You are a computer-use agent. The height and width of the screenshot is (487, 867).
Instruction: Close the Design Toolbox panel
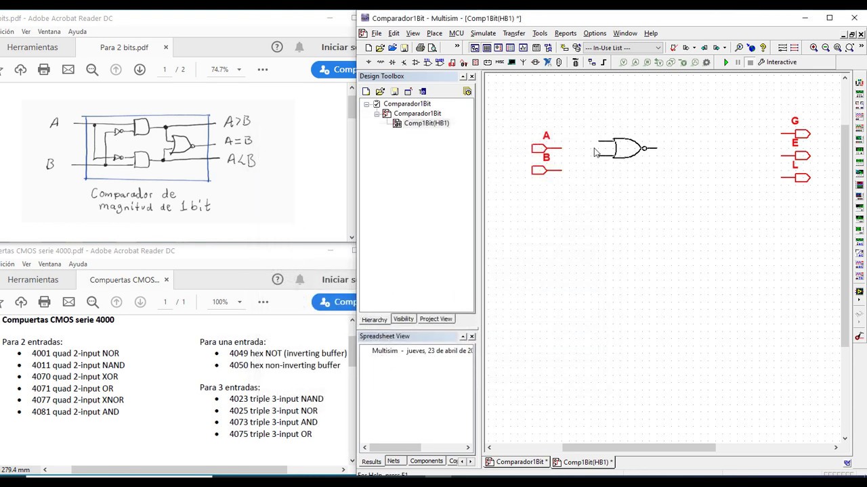(x=472, y=76)
